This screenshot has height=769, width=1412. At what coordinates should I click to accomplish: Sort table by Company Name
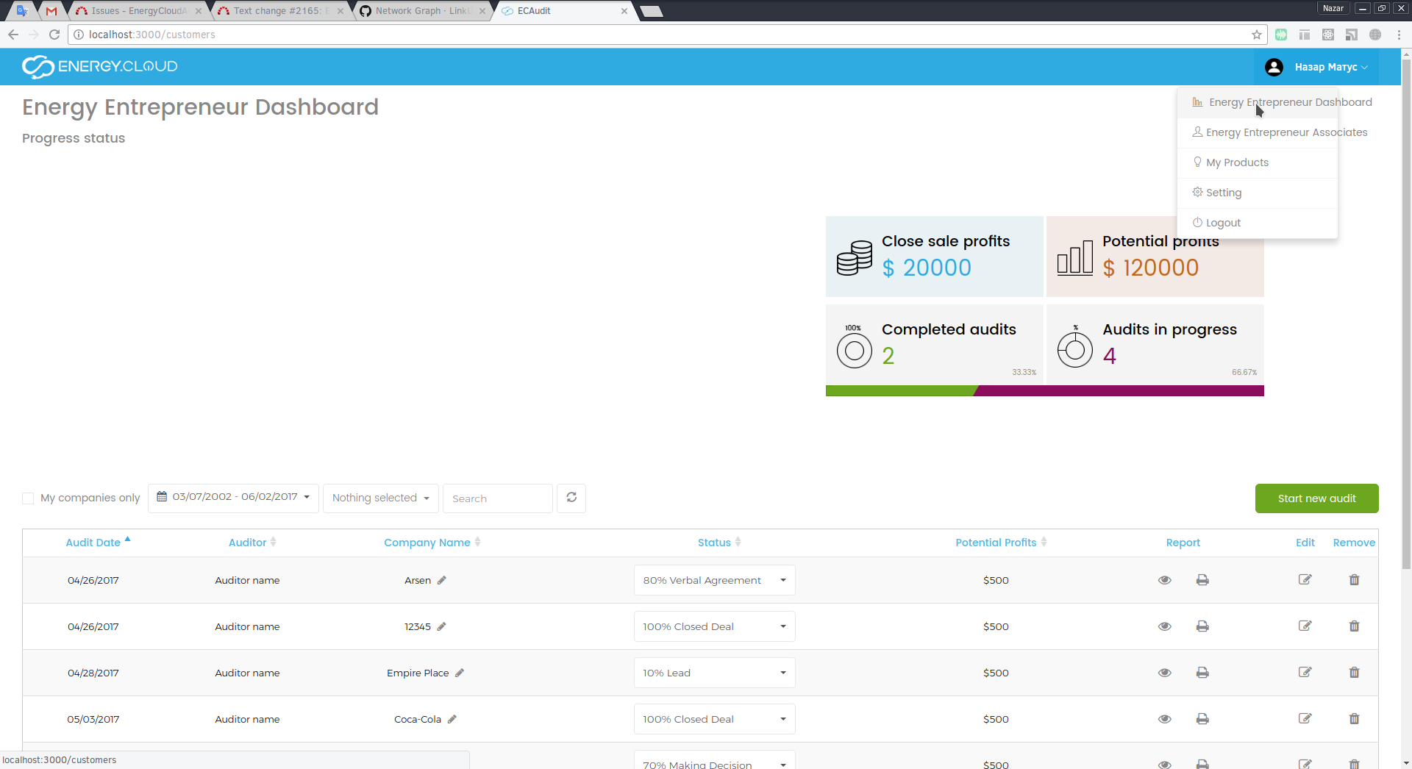[432, 543]
